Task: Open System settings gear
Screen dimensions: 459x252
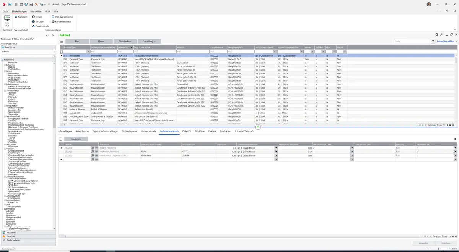Action: coord(37,17)
